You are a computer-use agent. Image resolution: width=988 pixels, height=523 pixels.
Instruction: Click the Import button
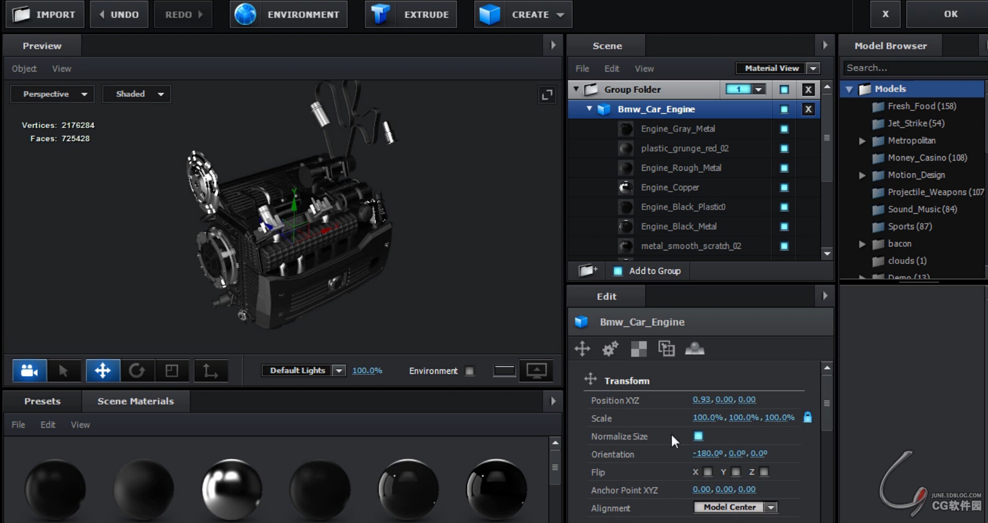click(x=45, y=15)
